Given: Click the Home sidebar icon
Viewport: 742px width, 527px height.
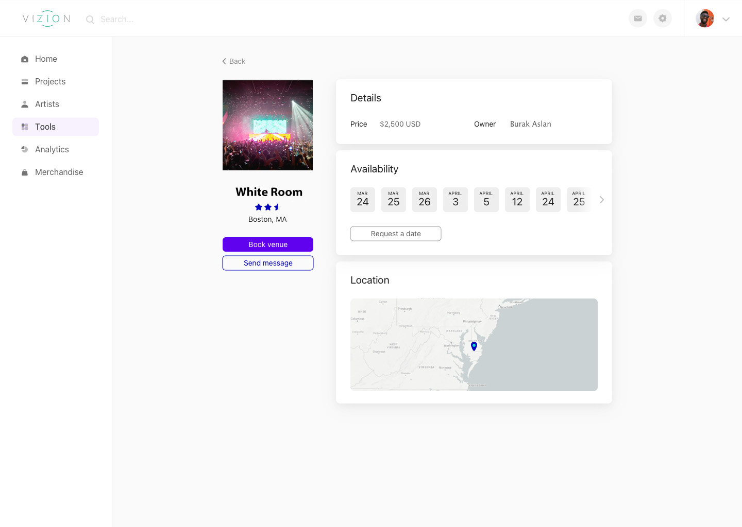Looking at the screenshot, I should click(25, 59).
